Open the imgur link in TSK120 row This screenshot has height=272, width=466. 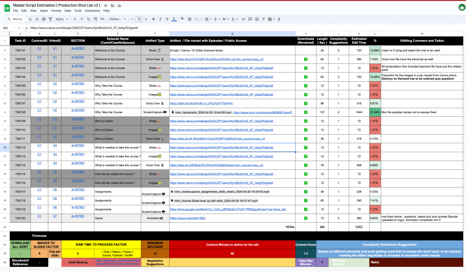[x=187, y=218]
